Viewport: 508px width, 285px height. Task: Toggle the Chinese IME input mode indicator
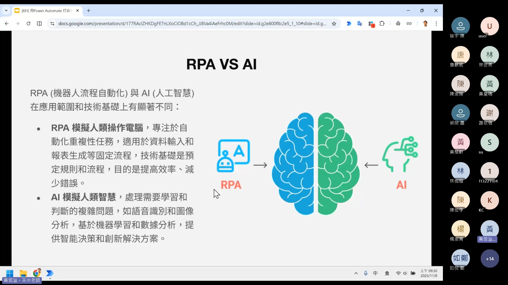(375, 273)
